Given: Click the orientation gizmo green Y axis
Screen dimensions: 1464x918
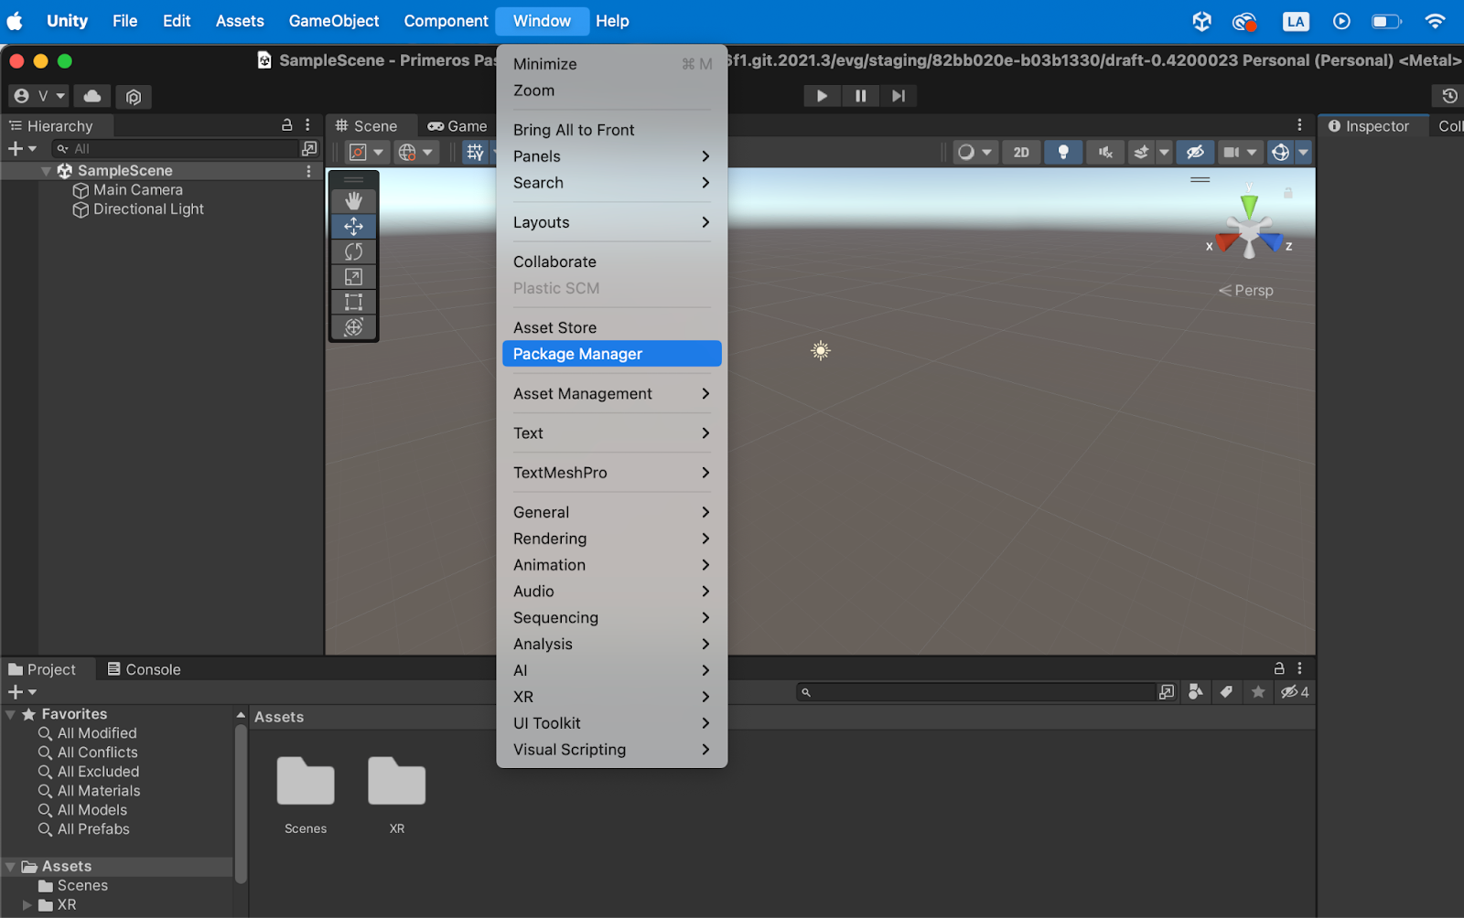Looking at the screenshot, I should [1249, 205].
